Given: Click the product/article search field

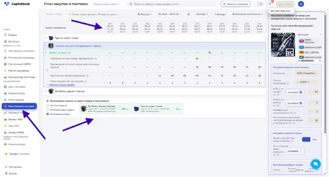Looking at the screenshot, I should click(100, 14).
